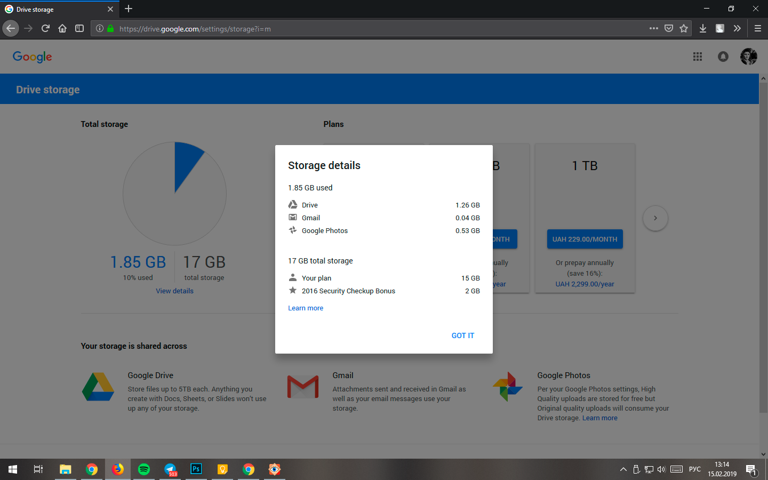Click the 0.04 GB Gmail usage value
Screen dimensions: 768x480
pos(468,218)
